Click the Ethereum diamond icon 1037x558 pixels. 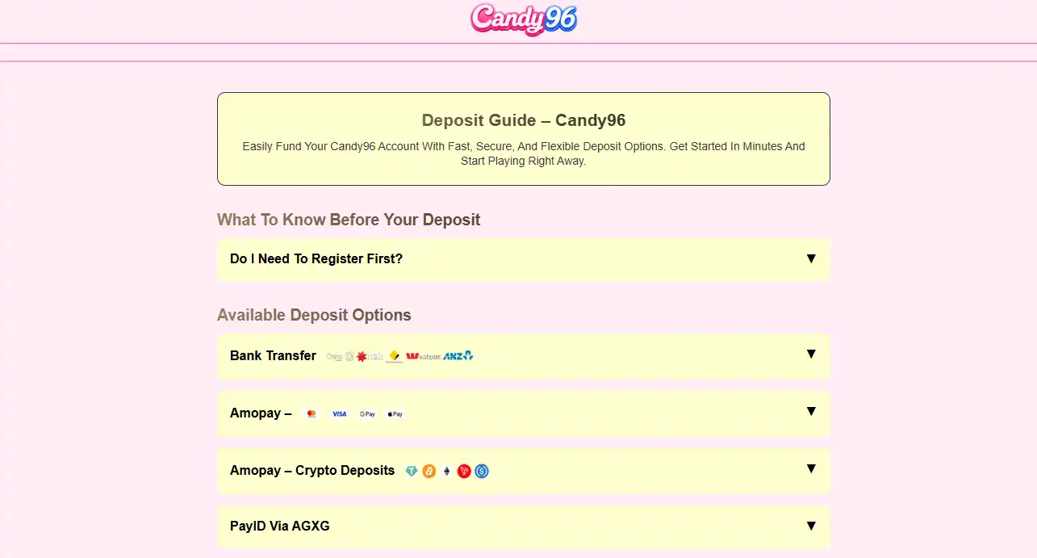[446, 471]
